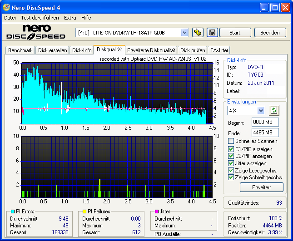Click the cyan PI Errors legend swatch
Viewport: 293px width, 241px height.
click(x=12, y=211)
